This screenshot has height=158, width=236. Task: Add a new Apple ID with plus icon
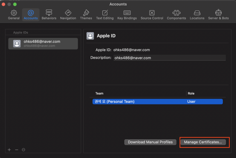(9, 150)
